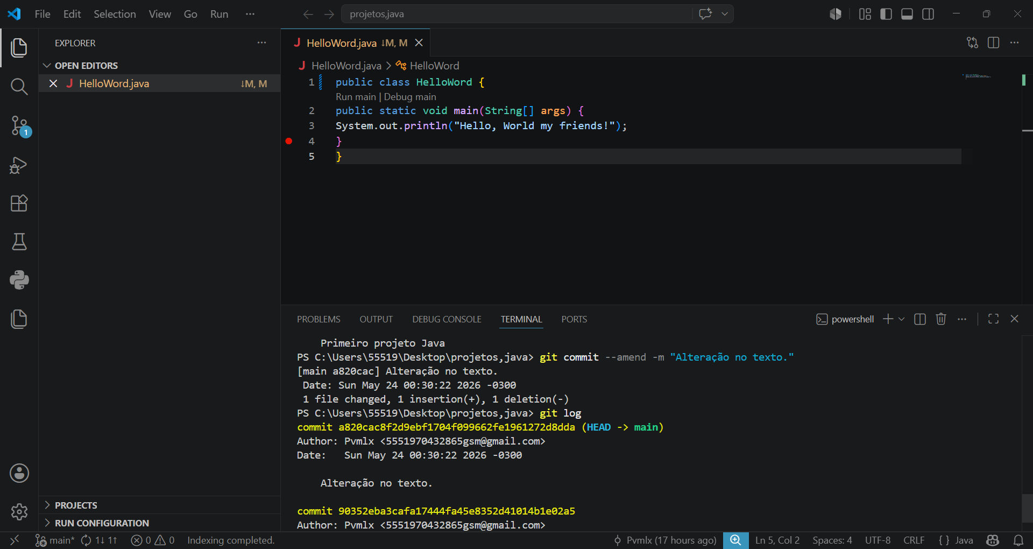
Task: Open terminal panel More Actions ellipsis
Action: (962, 319)
